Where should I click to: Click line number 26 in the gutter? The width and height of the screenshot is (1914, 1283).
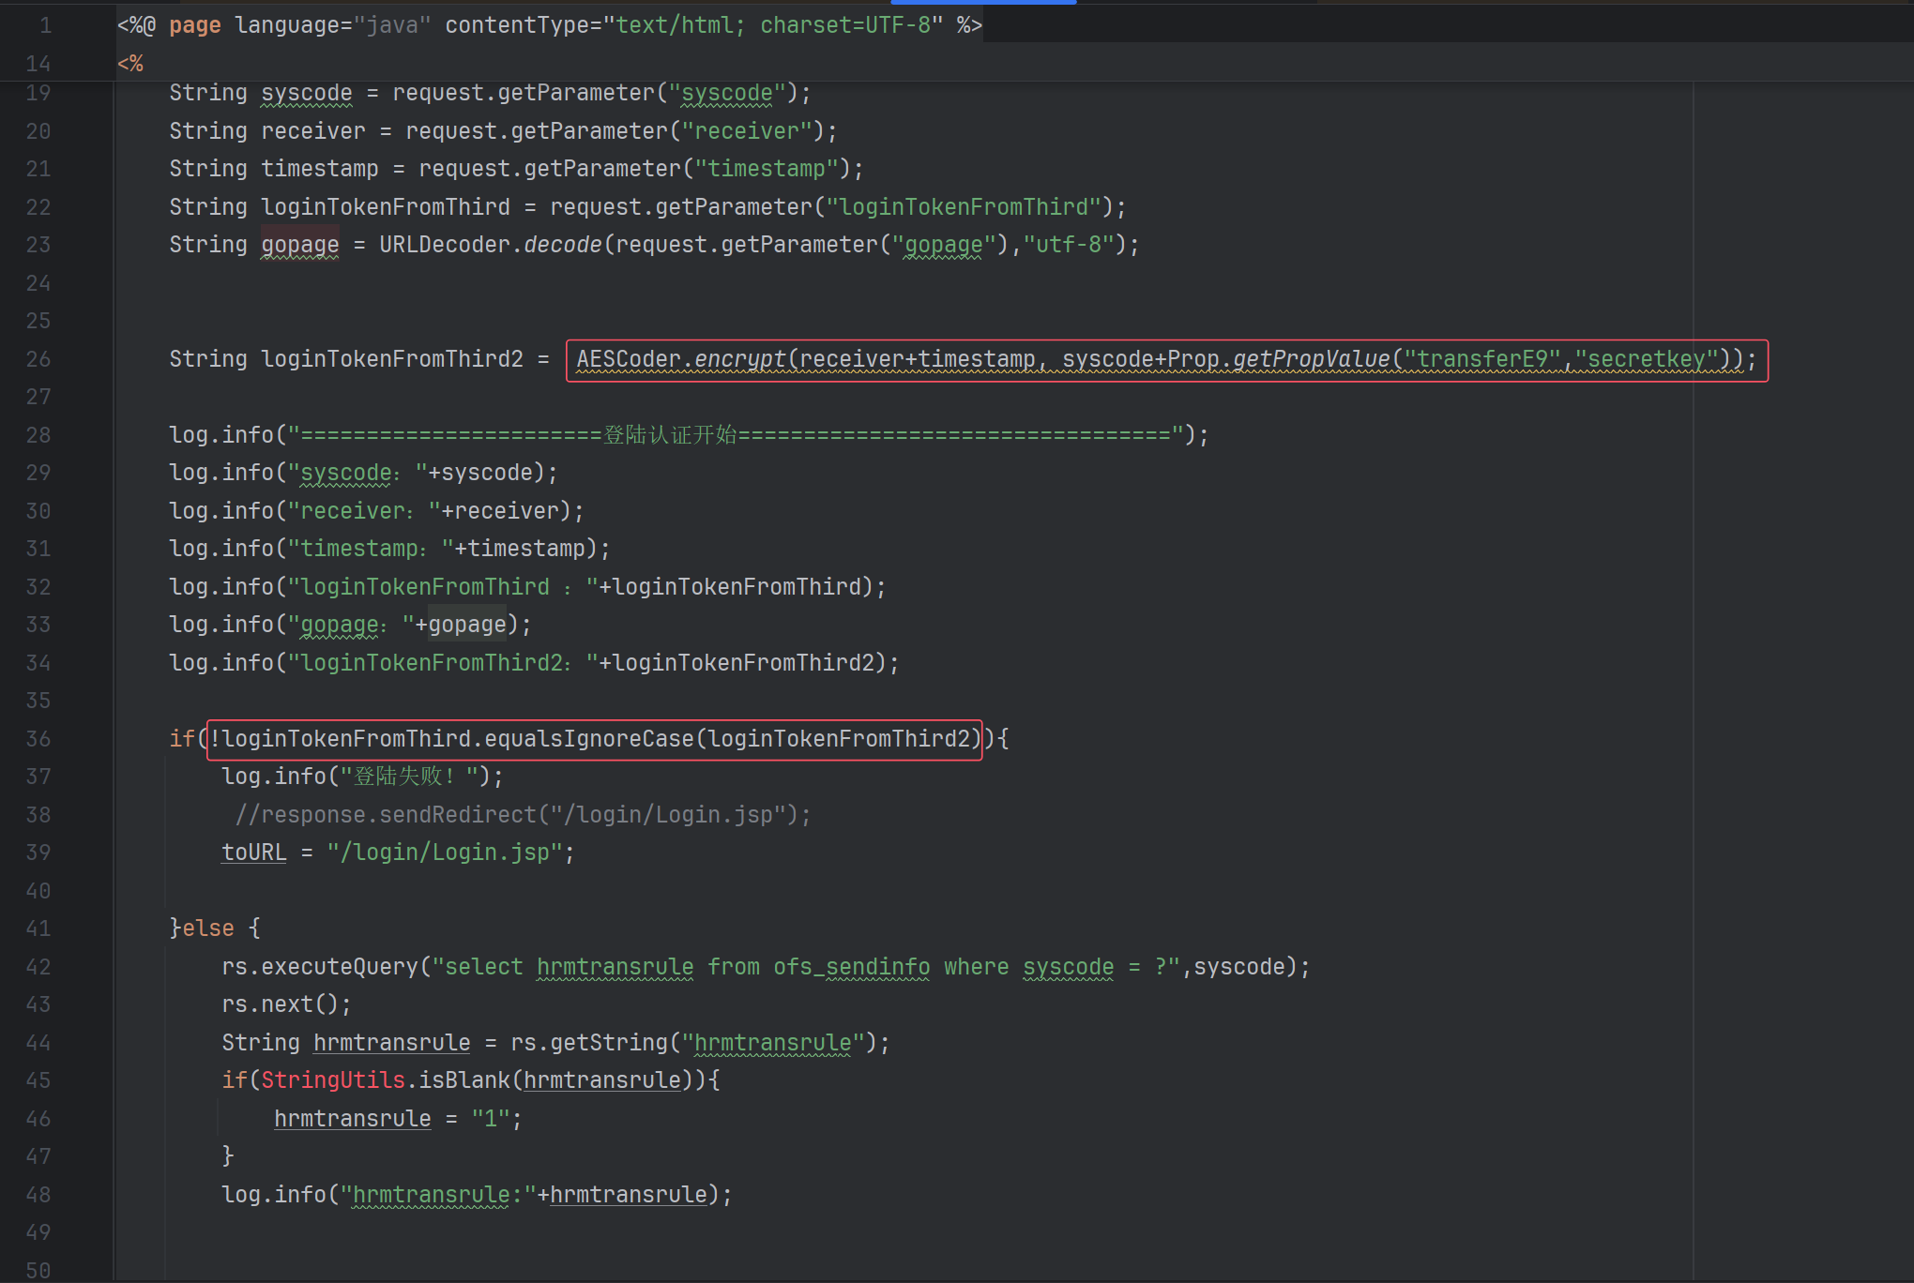click(x=38, y=359)
